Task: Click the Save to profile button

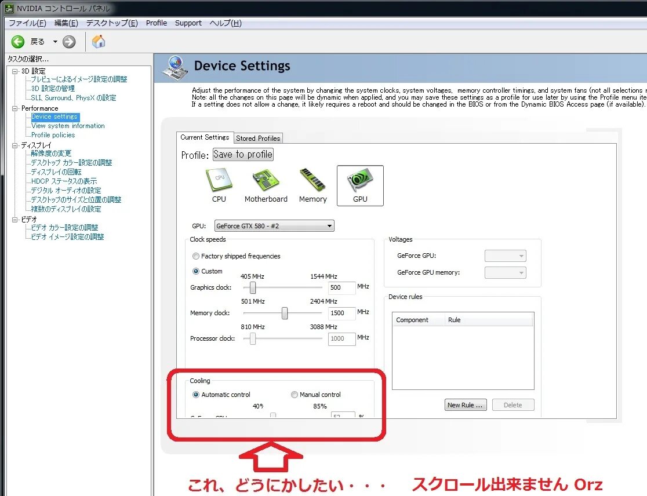Action: pyautogui.click(x=243, y=154)
